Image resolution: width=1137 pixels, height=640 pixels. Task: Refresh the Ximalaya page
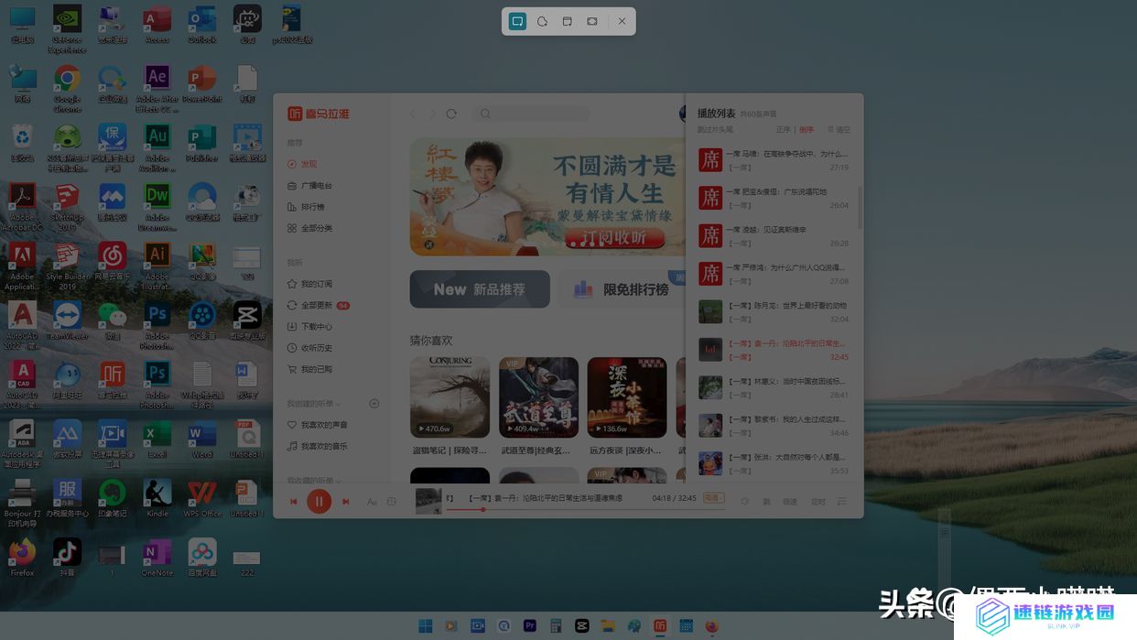[x=451, y=114]
